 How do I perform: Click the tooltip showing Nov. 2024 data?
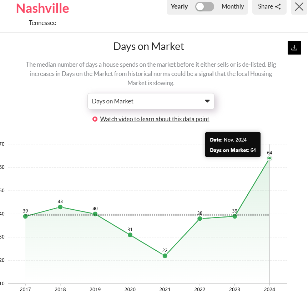click(x=233, y=144)
